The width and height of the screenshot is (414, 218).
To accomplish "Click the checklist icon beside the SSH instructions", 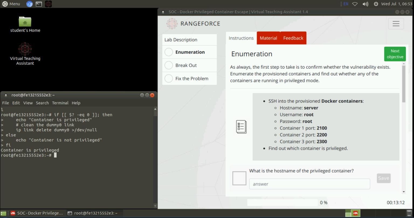I will click(x=241, y=127).
